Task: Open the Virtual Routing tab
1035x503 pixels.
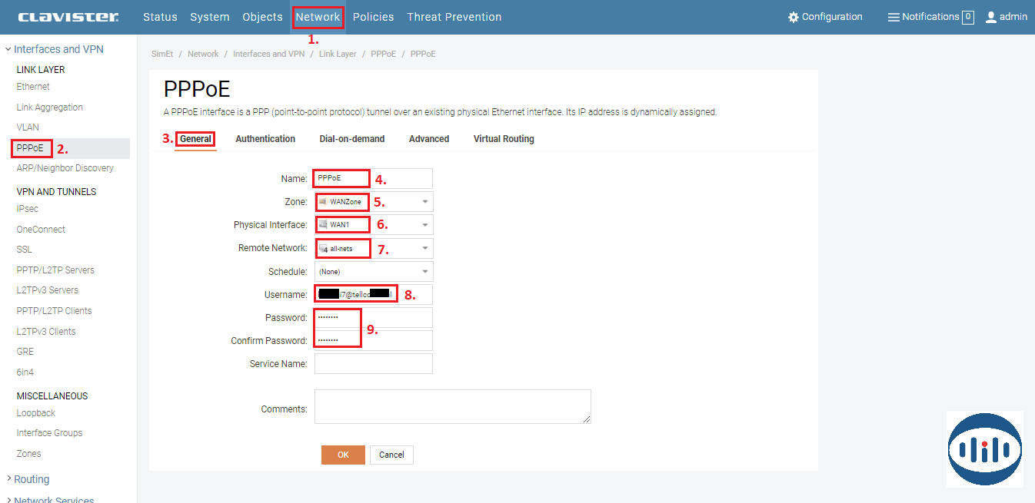Action: [504, 139]
